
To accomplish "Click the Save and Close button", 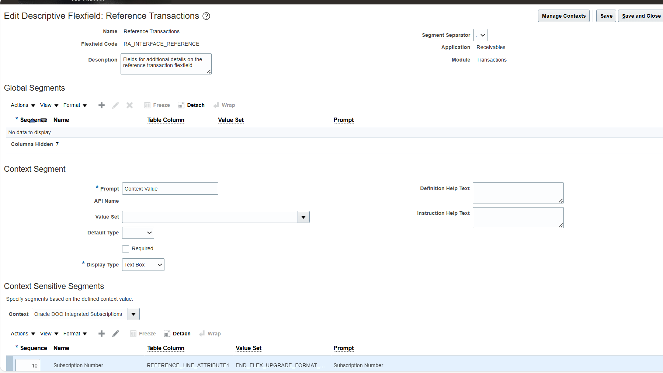I will point(641,16).
